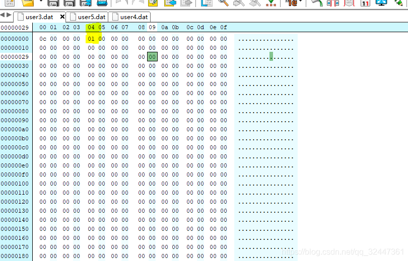Image resolution: width=408 pixels, height=261 pixels.
Task: Click row offset 000000c0
Action: [15, 147]
